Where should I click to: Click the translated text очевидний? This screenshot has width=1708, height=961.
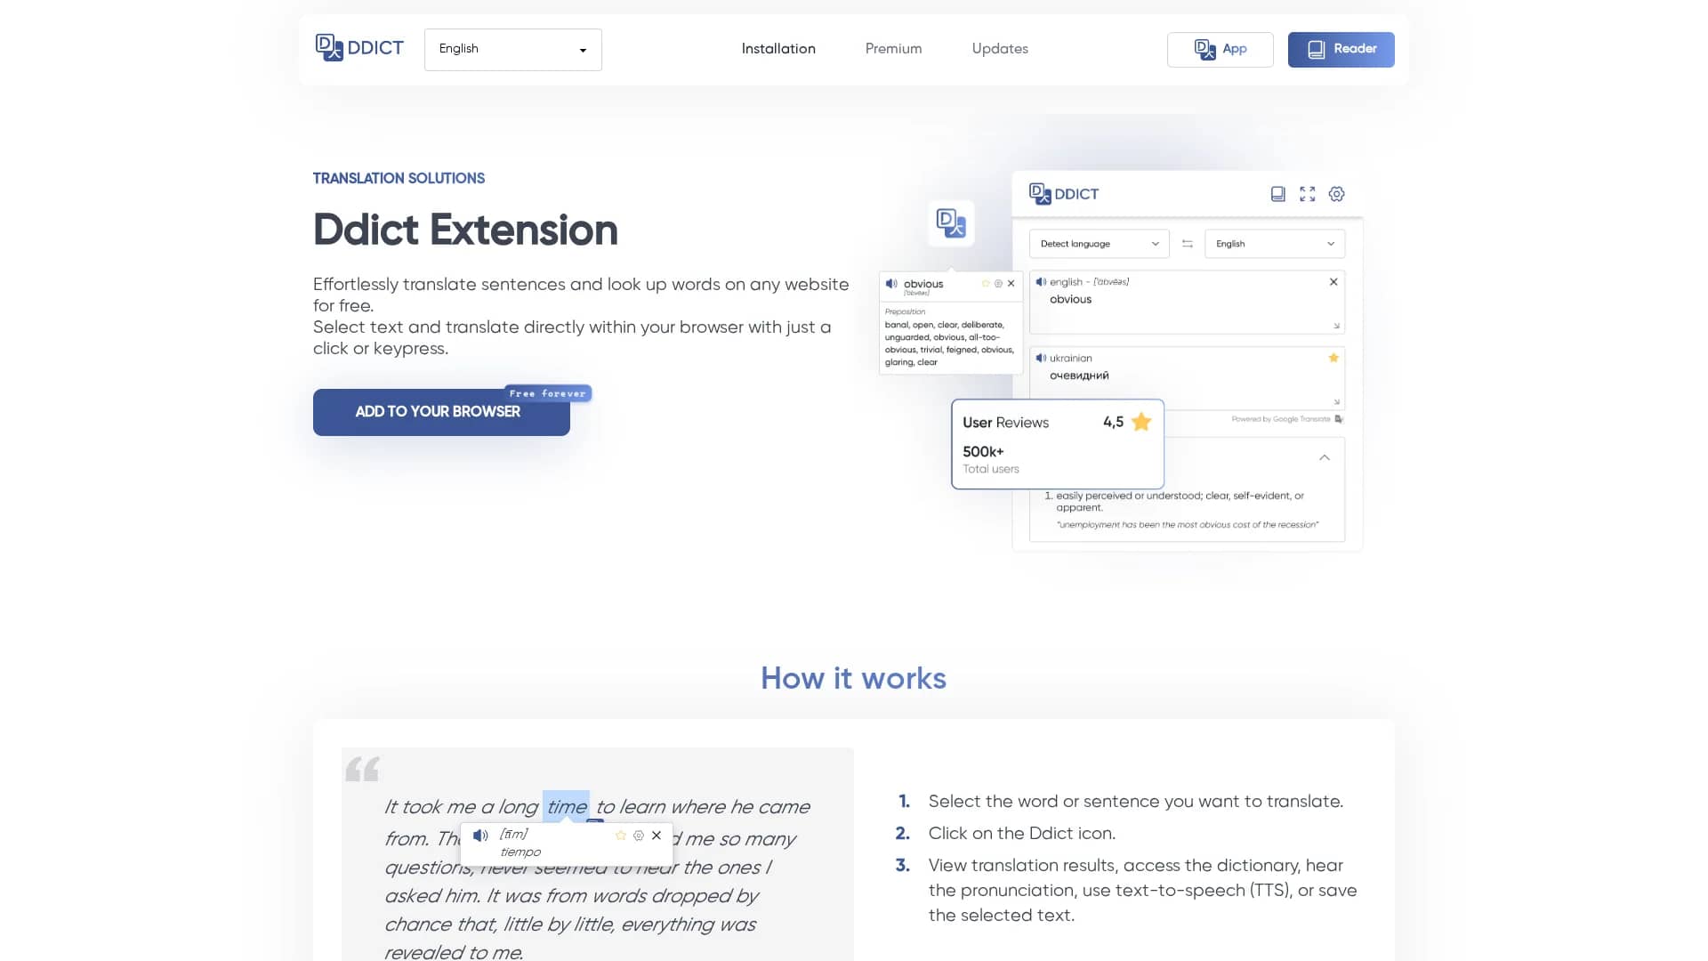click(1079, 376)
